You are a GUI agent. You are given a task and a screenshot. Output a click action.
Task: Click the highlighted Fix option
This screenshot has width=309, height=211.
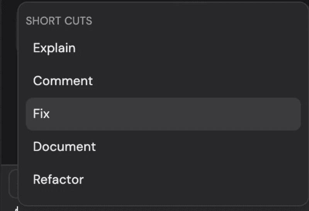pyautogui.click(x=42, y=114)
